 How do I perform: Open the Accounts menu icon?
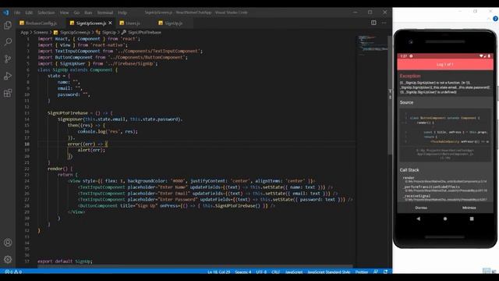pos(8,243)
